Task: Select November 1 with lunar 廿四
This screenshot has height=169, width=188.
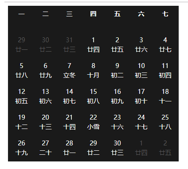Action: tap(93, 45)
